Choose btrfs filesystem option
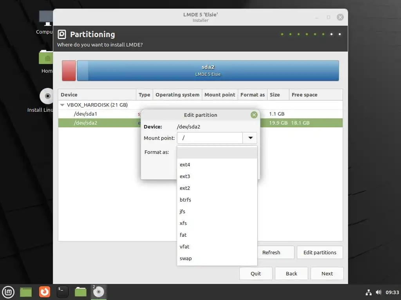 217,200
